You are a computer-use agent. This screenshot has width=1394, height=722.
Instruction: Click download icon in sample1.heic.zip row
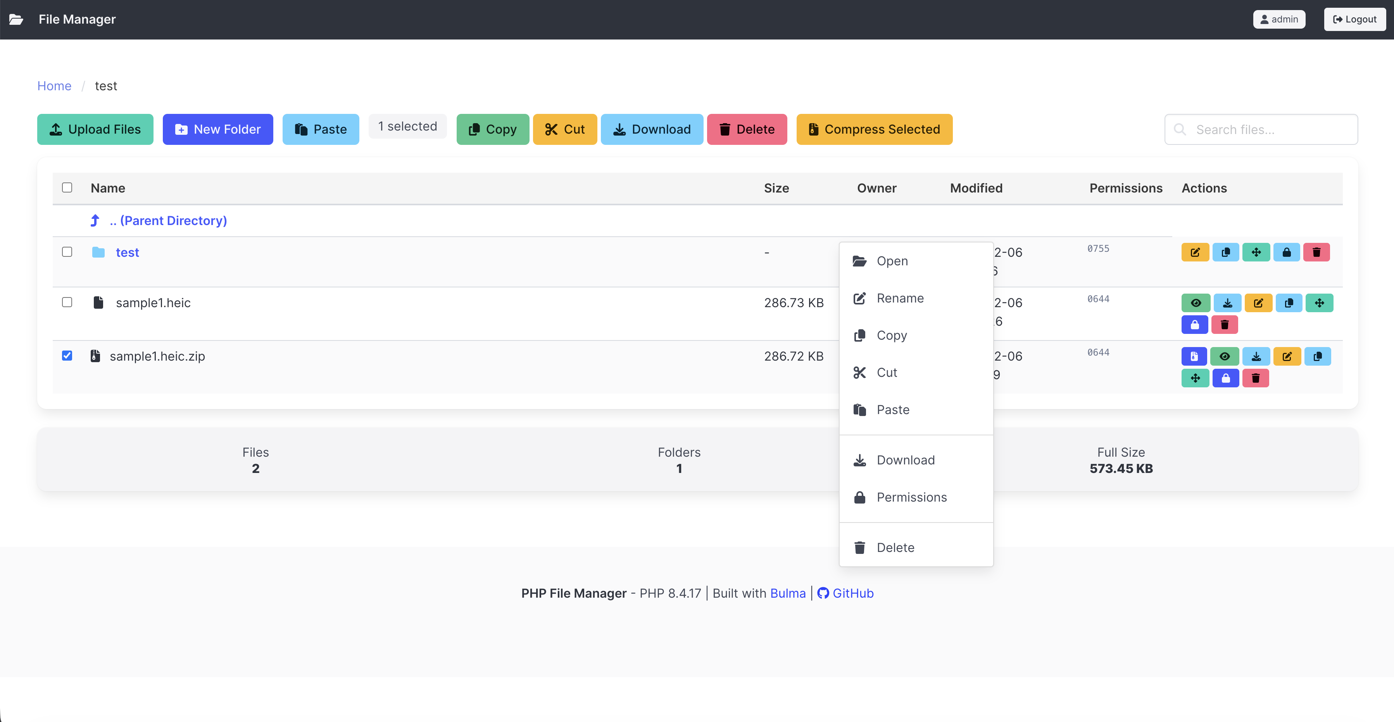click(x=1256, y=356)
